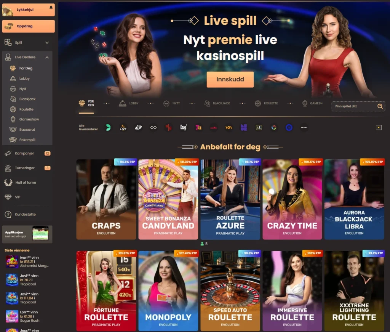This screenshot has height=332, width=390.
Task: Open the search field to find a game
Action: click(x=357, y=106)
